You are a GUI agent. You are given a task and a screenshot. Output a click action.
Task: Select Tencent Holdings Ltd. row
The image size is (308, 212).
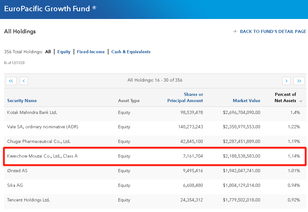pos(28,200)
